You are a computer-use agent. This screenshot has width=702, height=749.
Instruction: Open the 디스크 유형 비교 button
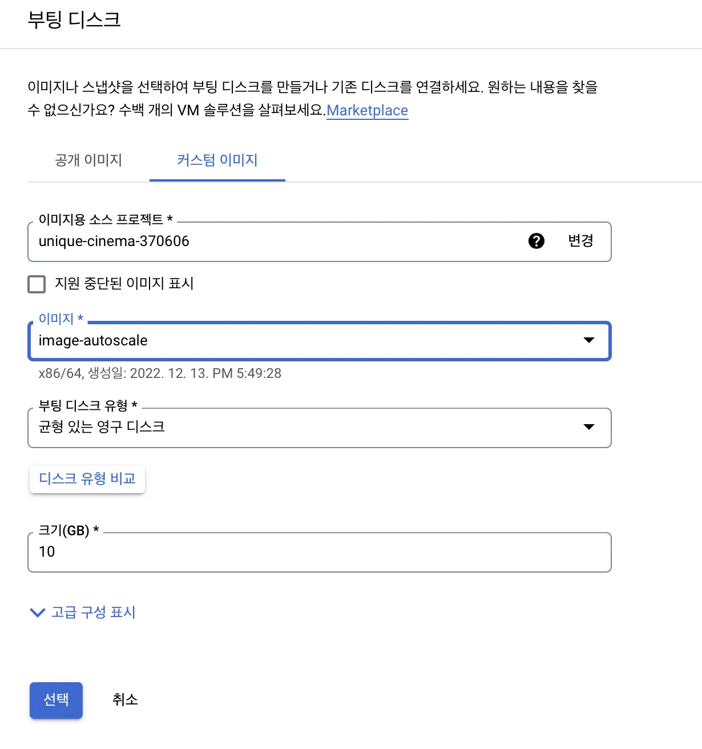[x=87, y=479]
